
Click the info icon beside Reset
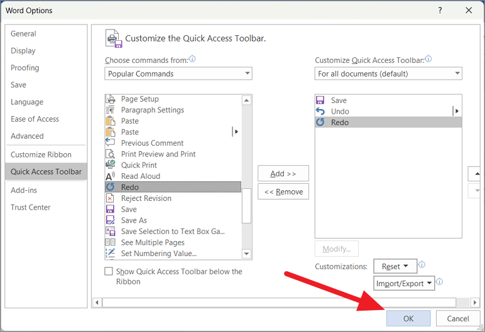(422, 265)
